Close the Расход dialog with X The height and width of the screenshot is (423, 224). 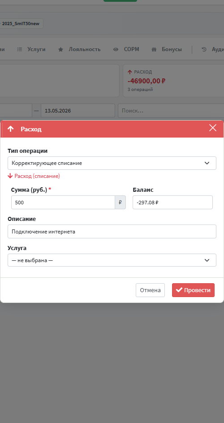click(x=213, y=128)
